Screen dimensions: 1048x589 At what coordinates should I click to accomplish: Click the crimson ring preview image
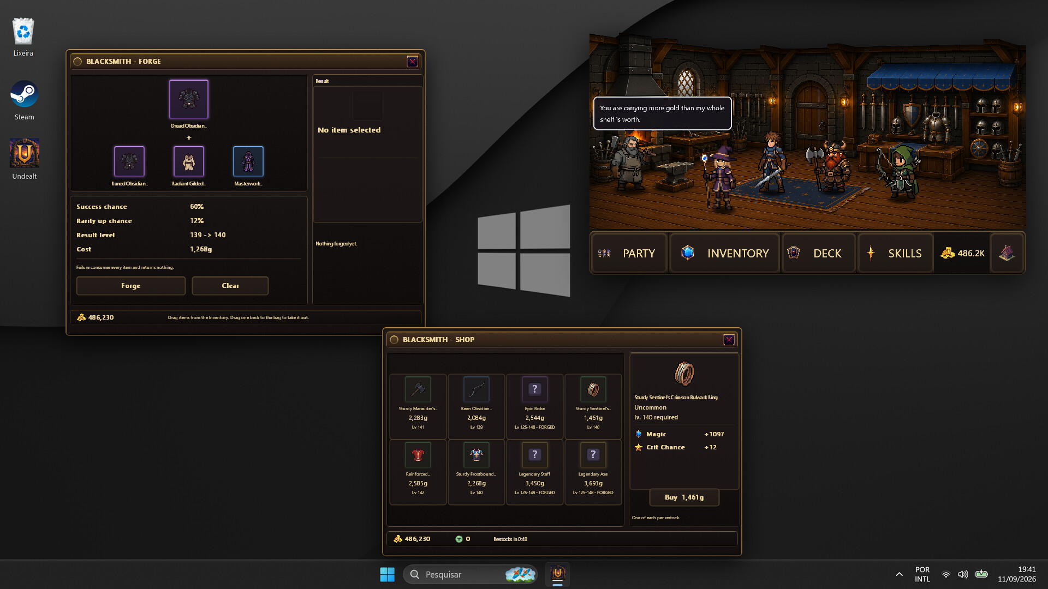tap(684, 374)
